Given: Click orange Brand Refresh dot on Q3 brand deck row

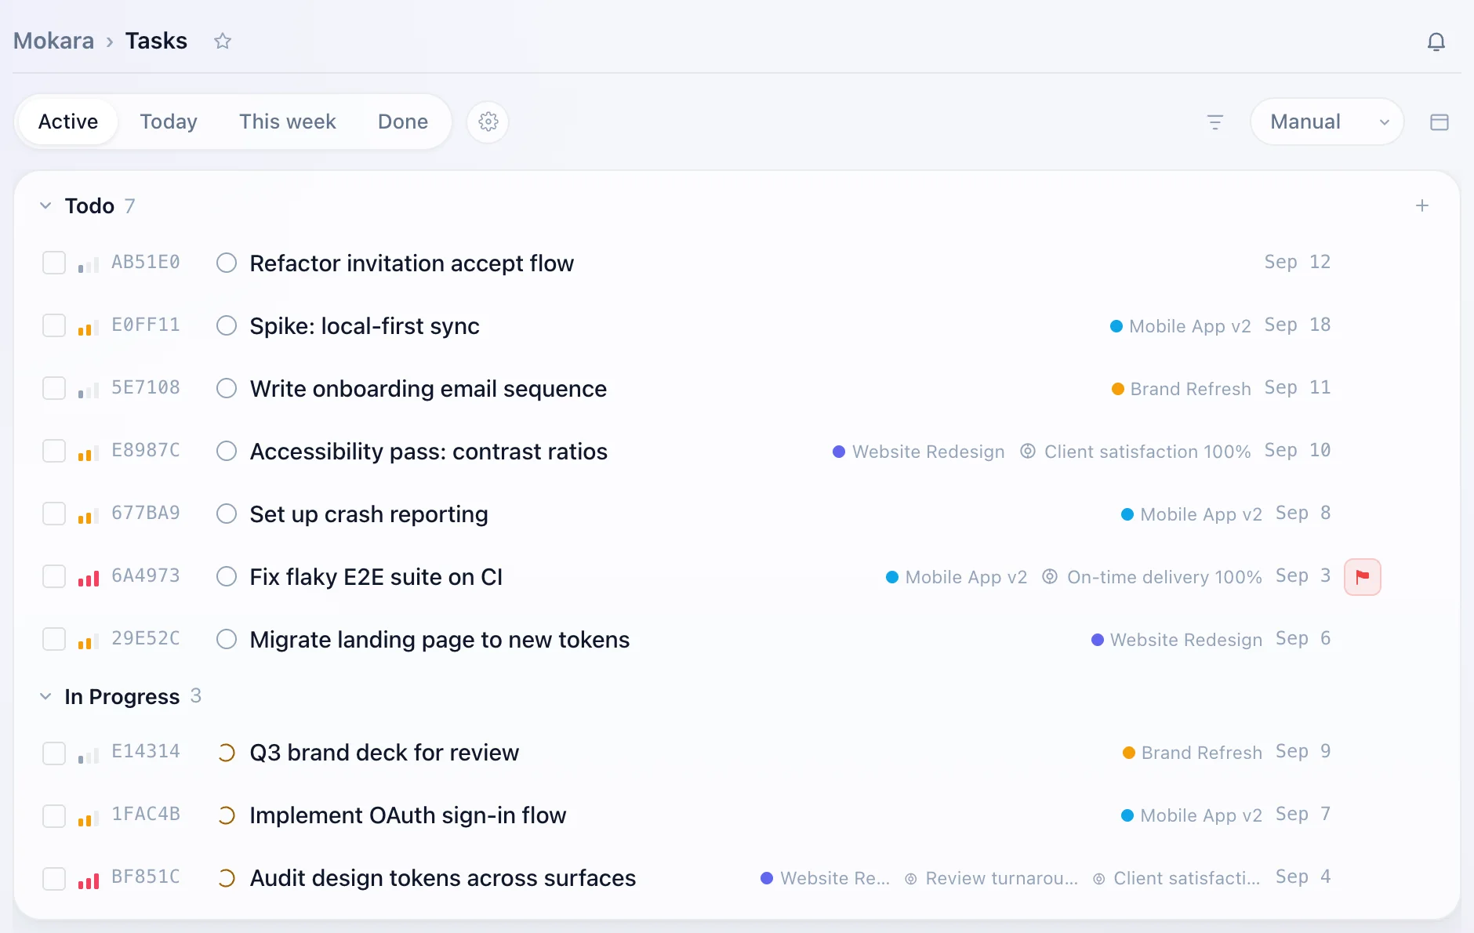Looking at the screenshot, I should [x=1128, y=753].
